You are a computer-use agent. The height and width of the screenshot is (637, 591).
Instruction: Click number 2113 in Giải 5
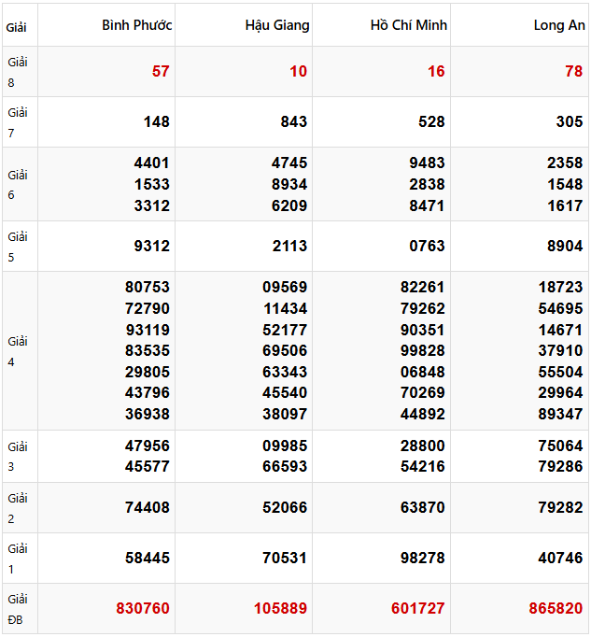[x=289, y=247]
